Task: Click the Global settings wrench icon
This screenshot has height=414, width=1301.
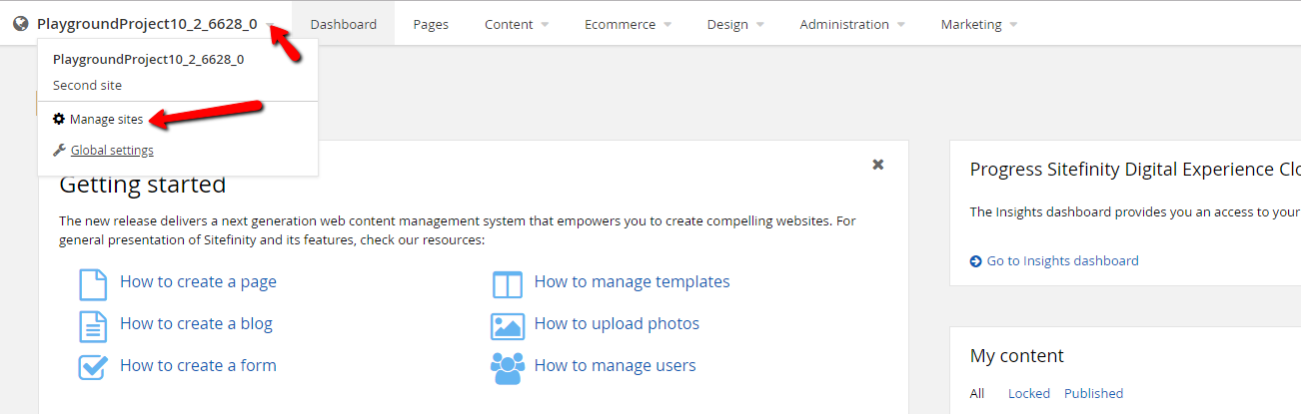Action: 59,151
